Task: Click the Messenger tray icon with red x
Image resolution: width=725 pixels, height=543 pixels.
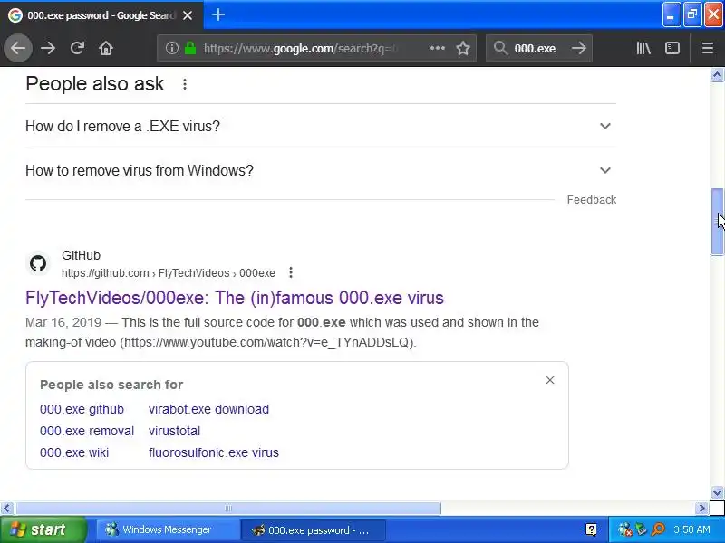Action: tap(625, 529)
